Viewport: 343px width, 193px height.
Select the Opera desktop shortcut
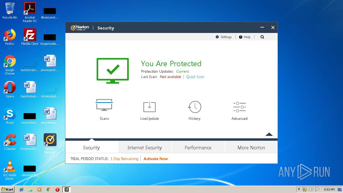tap(10, 90)
